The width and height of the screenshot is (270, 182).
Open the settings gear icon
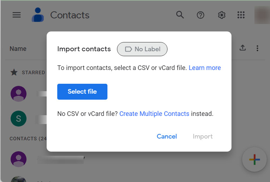click(222, 15)
